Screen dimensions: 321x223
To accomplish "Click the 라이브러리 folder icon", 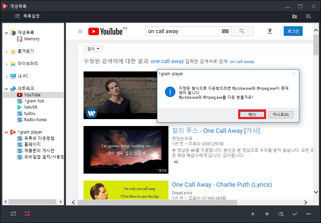I will click(13, 64).
